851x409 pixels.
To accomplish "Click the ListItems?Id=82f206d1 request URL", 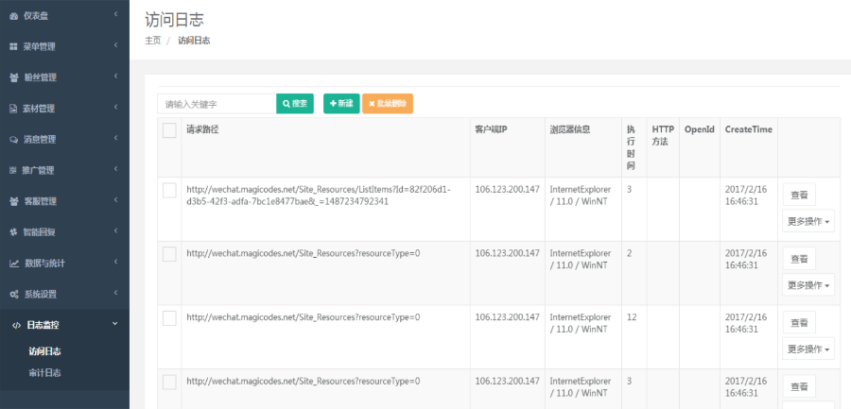I will 319,196.
